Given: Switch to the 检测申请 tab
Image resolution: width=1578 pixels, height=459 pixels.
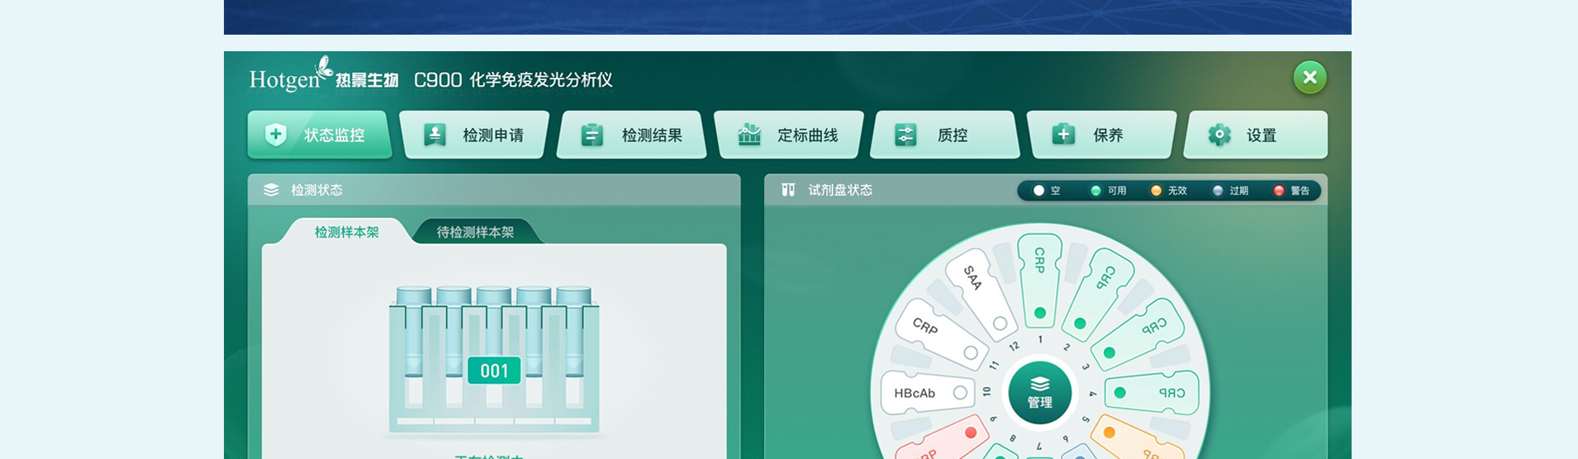Looking at the screenshot, I should [x=474, y=135].
